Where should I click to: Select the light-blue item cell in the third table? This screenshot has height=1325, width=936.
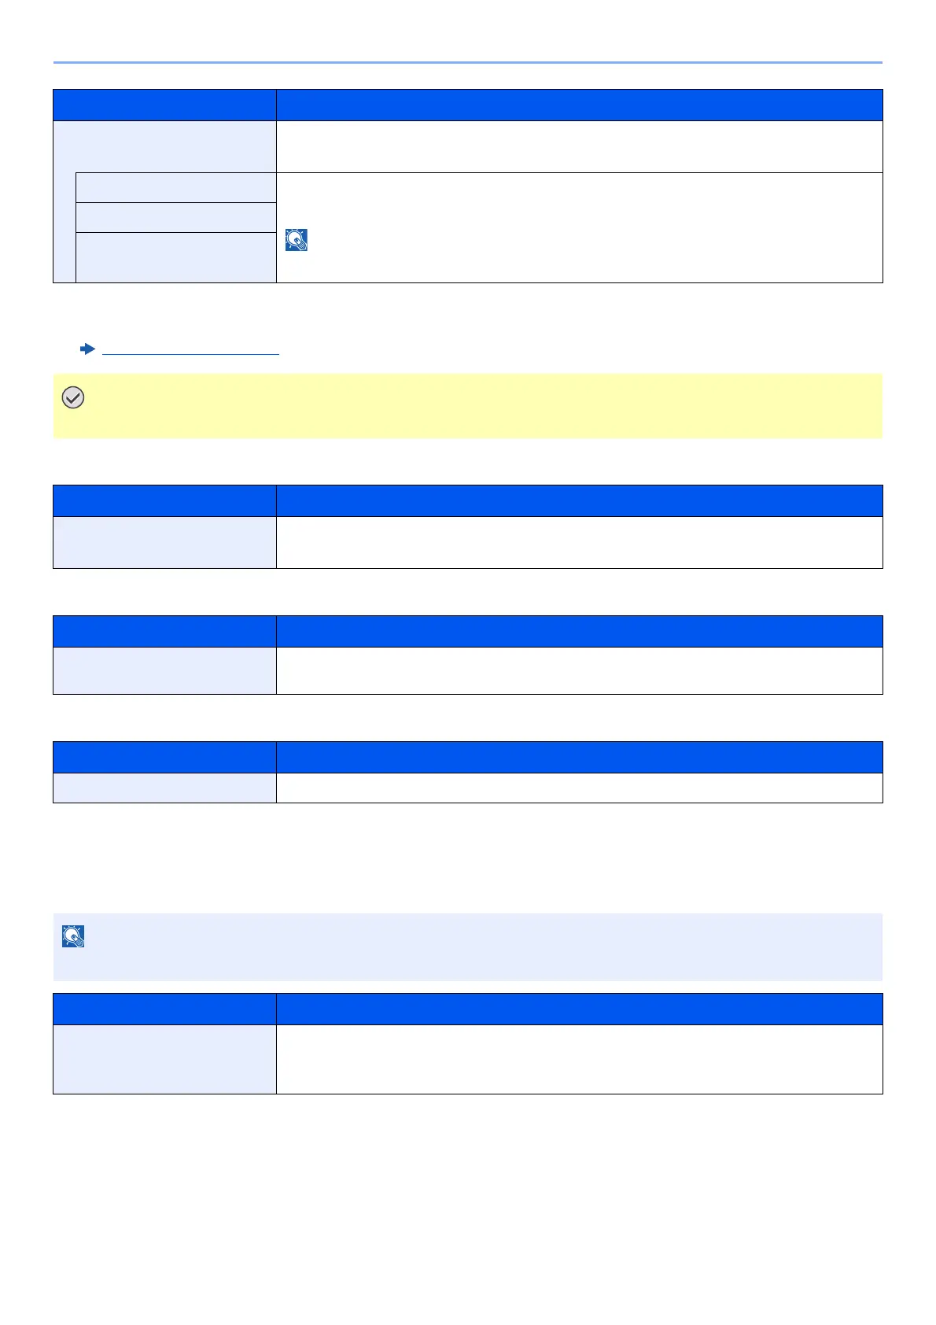point(164,670)
